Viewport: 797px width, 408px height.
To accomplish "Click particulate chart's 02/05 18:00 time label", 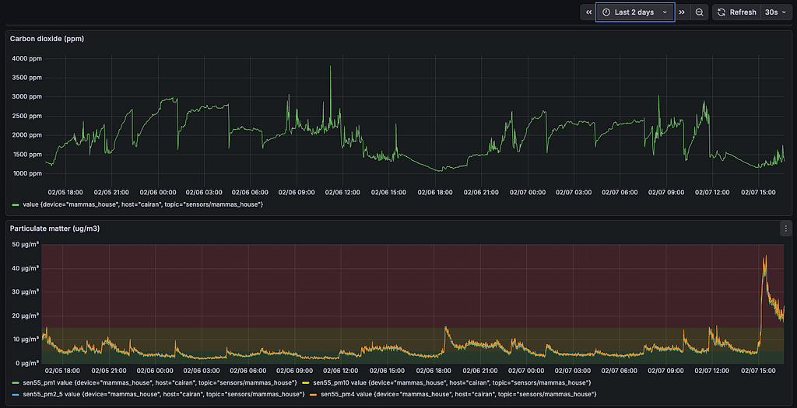I will 62,371.
